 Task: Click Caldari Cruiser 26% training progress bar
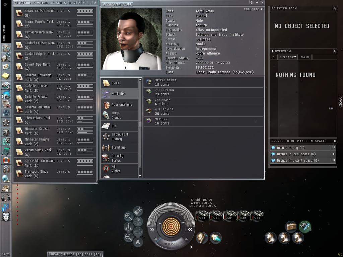[x=85, y=47]
